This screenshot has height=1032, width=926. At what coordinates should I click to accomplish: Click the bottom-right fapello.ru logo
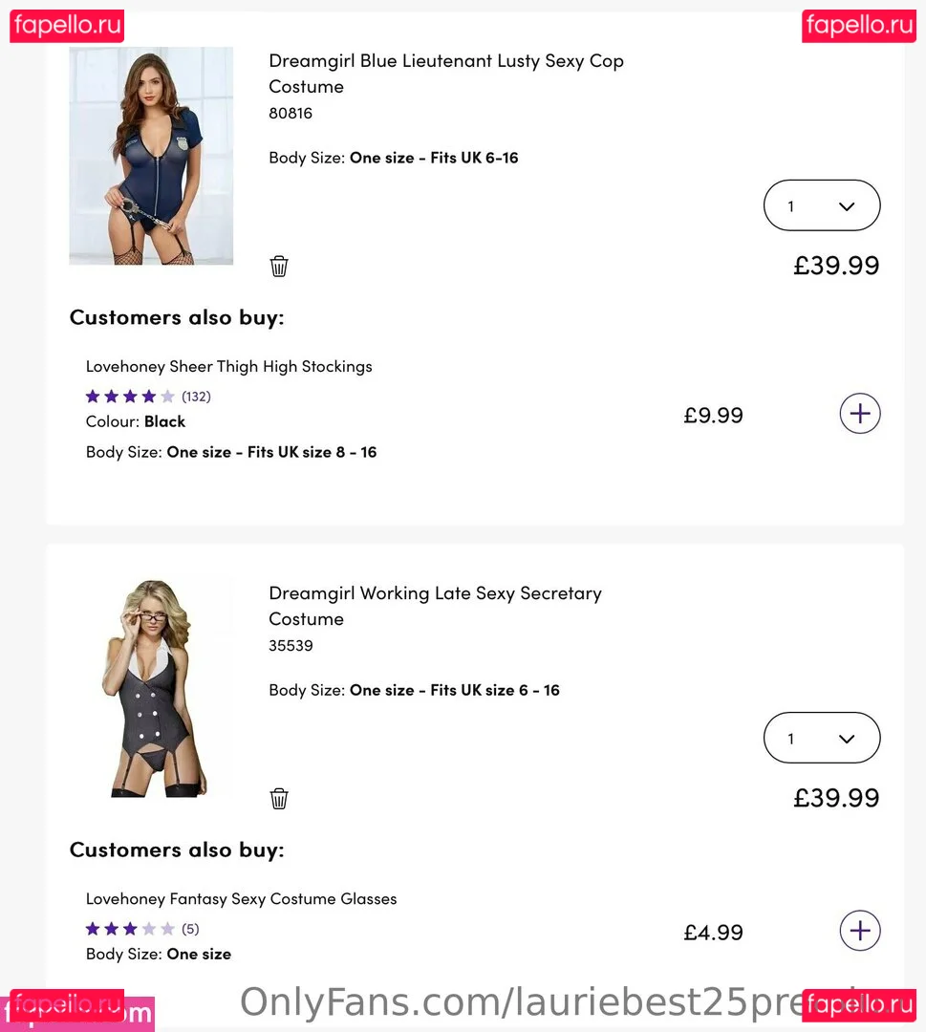859,1005
